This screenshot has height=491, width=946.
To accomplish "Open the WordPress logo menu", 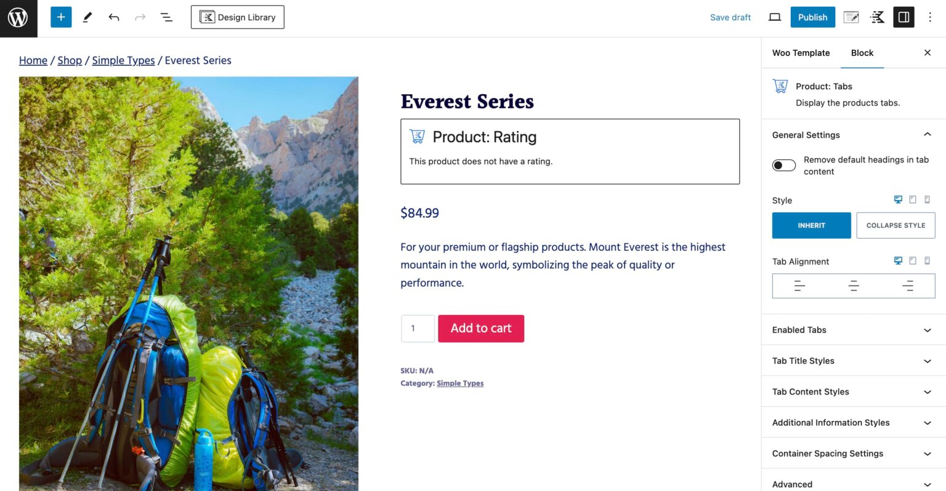I will [x=18, y=18].
